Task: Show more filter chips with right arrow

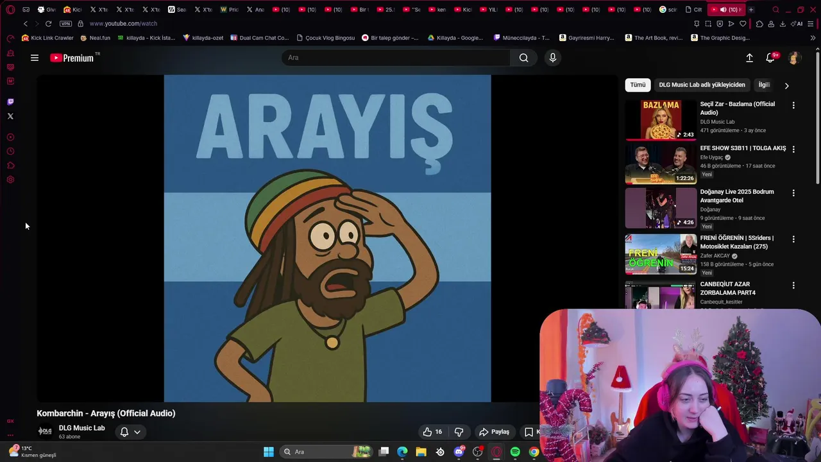Action: tap(786, 85)
